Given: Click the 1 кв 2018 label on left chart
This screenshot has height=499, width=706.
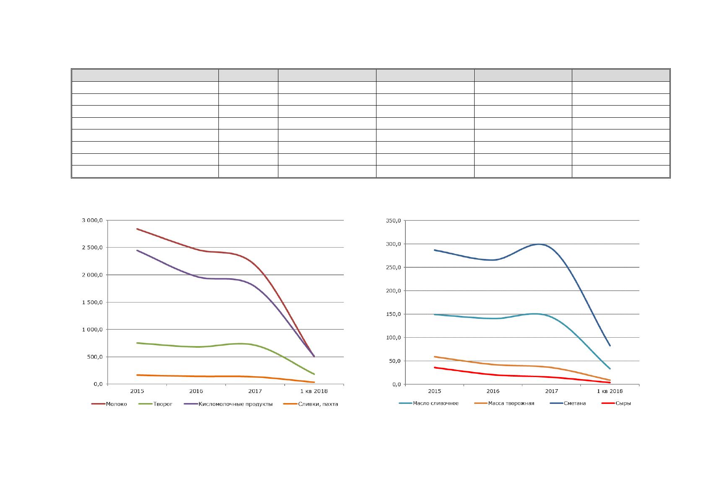Looking at the screenshot, I should [x=314, y=391].
